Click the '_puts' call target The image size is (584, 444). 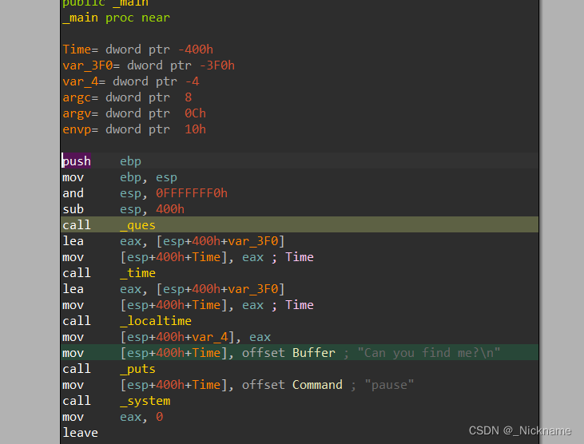click(x=137, y=369)
